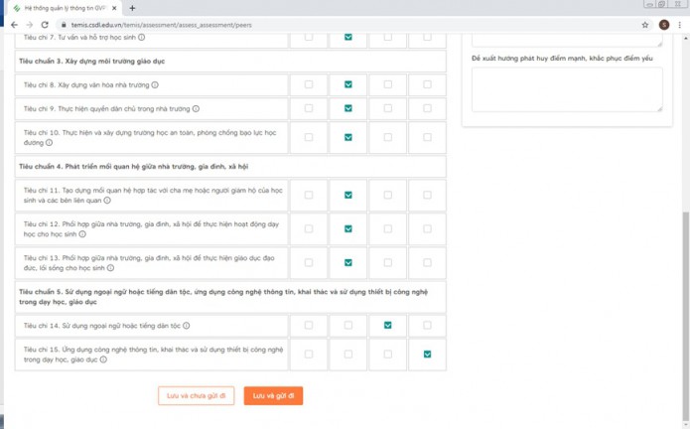Click info icon beside Tiêu chí 9
This screenshot has height=429, width=690.
coord(196,109)
